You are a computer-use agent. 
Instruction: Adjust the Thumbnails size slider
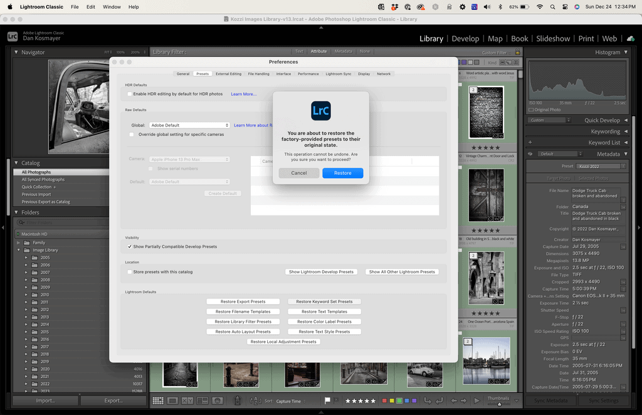[x=499, y=404]
